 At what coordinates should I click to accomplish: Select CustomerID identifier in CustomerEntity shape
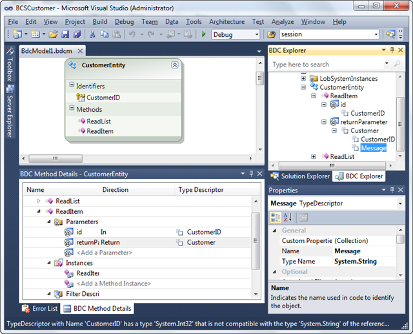pos(103,98)
